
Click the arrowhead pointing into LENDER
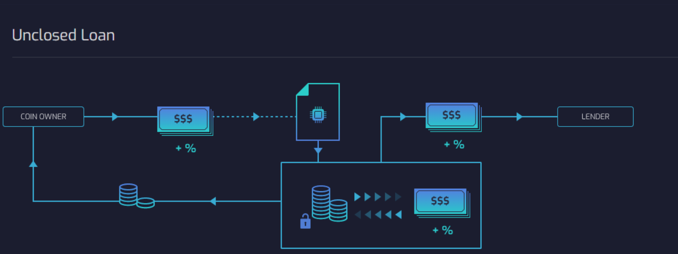point(520,117)
